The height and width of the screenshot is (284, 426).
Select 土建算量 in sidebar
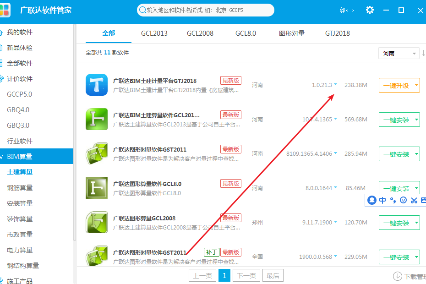pos(20,172)
